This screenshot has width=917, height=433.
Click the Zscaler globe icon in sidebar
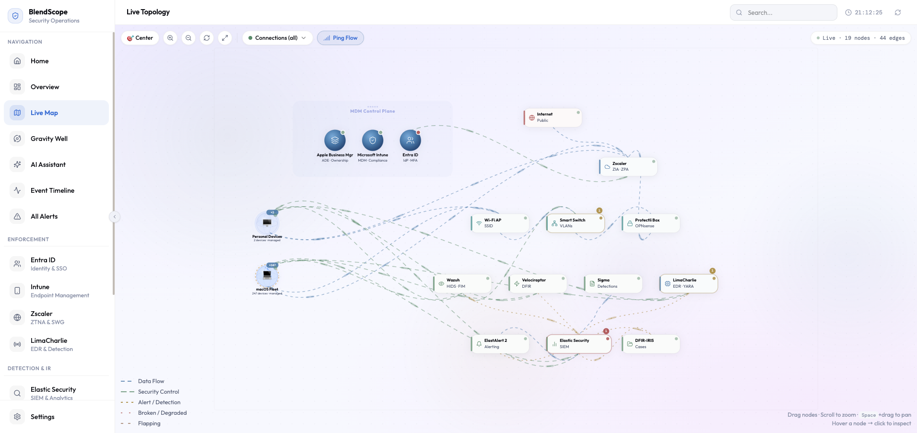tap(17, 317)
